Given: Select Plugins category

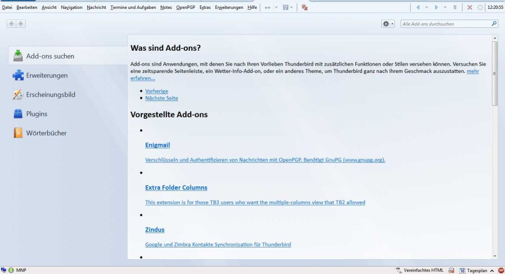Looking at the screenshot, I should [68, 114].
